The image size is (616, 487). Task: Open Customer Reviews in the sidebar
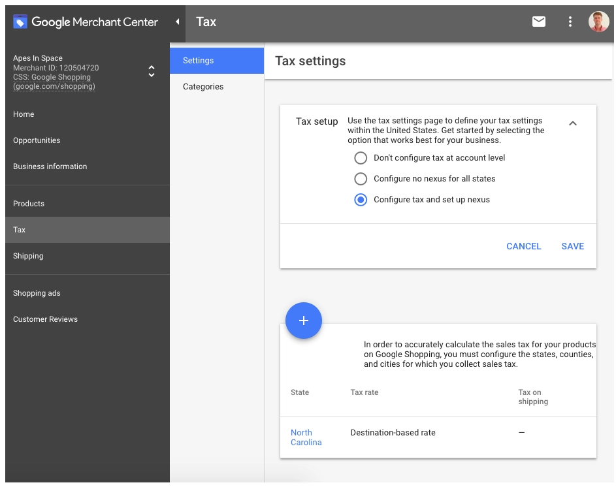88,319
